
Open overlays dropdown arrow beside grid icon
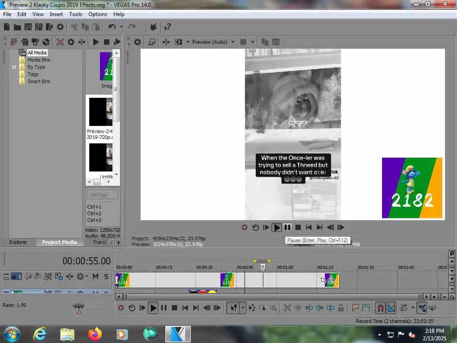click(253, 42)
